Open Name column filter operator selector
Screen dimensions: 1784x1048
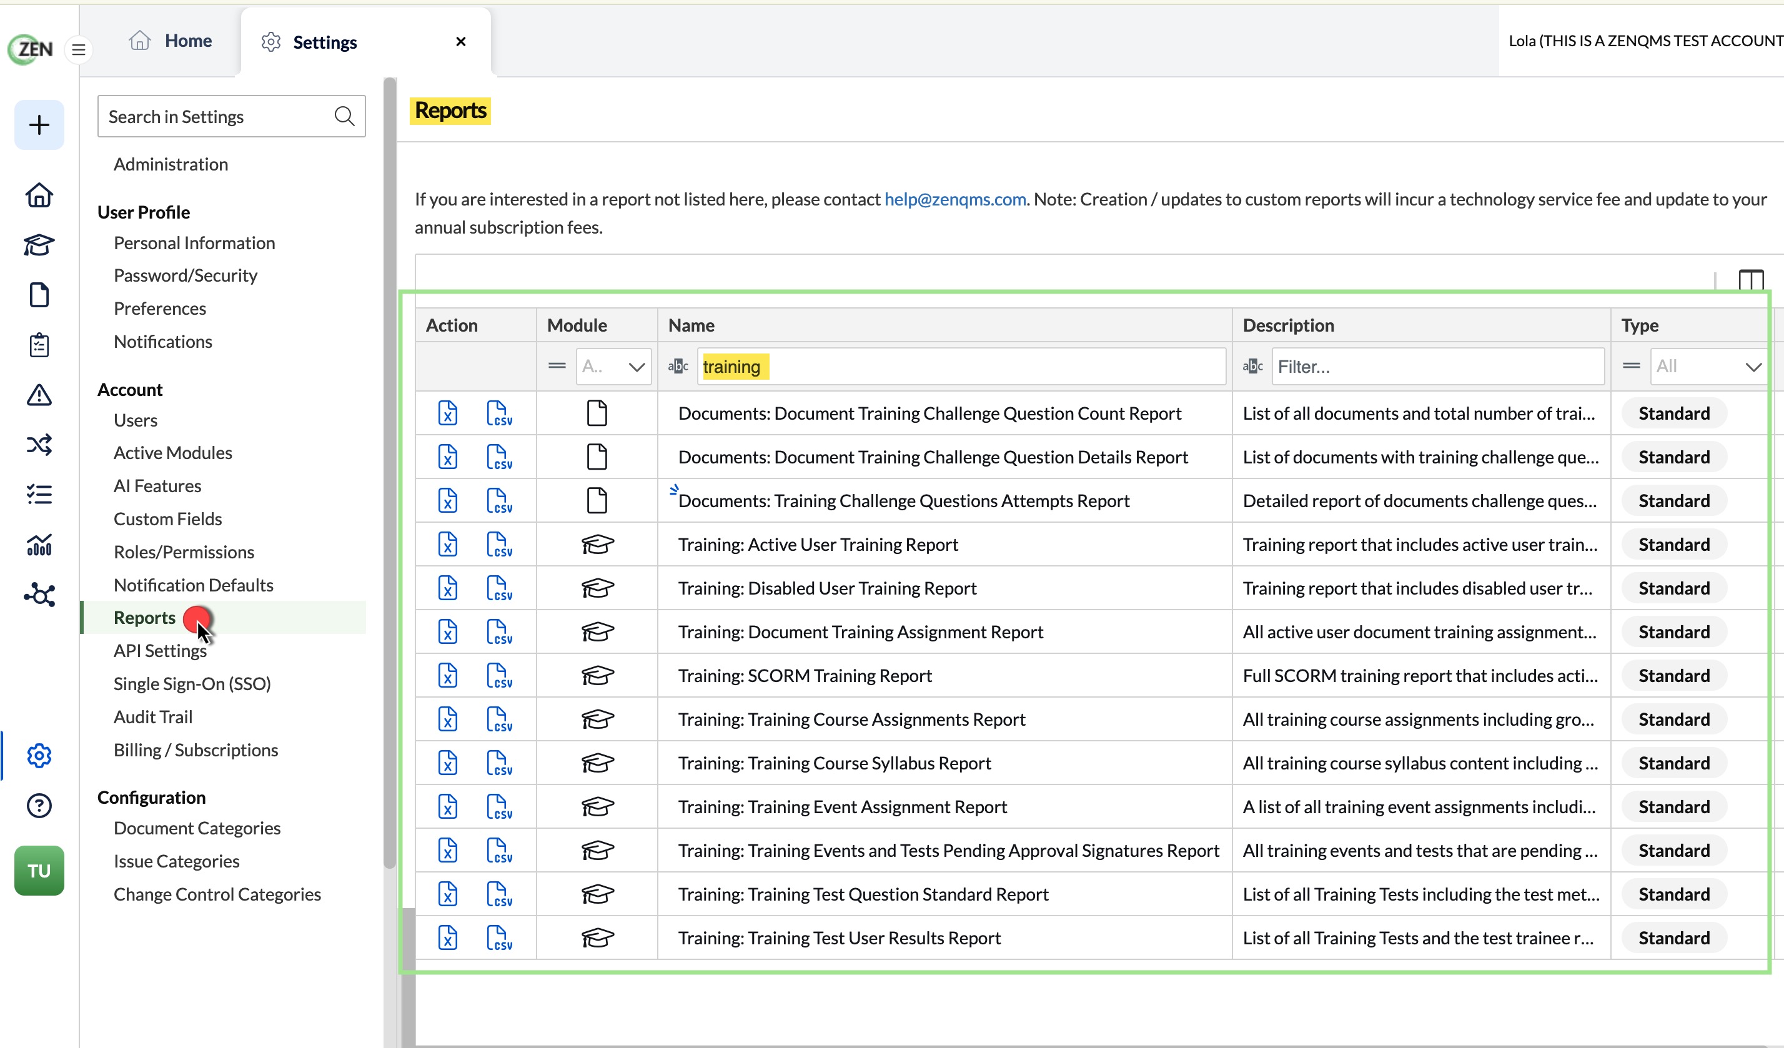tap(678, 367)
